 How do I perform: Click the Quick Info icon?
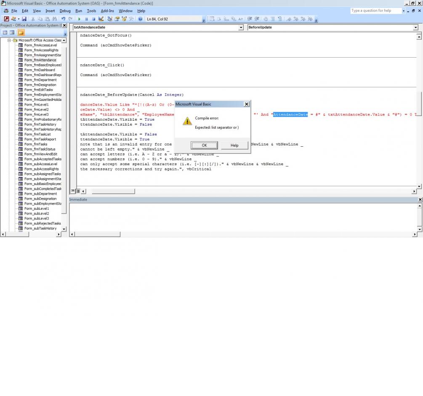click(226, 19)
